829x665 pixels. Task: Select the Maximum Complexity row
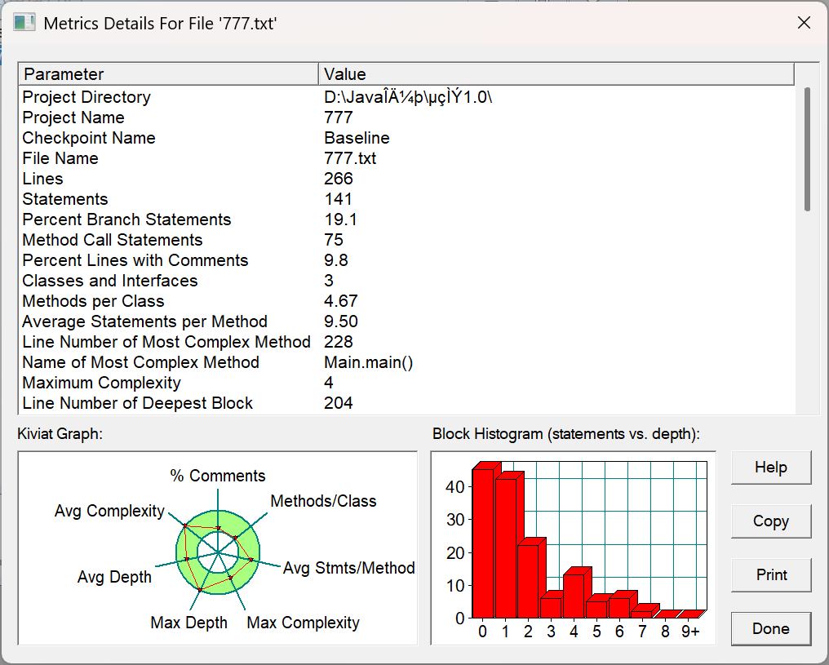tap(407, 383)
